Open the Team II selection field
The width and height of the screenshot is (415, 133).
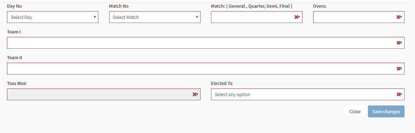[206, 69]
